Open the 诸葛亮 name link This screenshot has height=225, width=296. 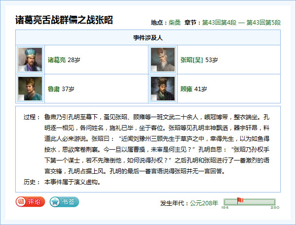56,60
